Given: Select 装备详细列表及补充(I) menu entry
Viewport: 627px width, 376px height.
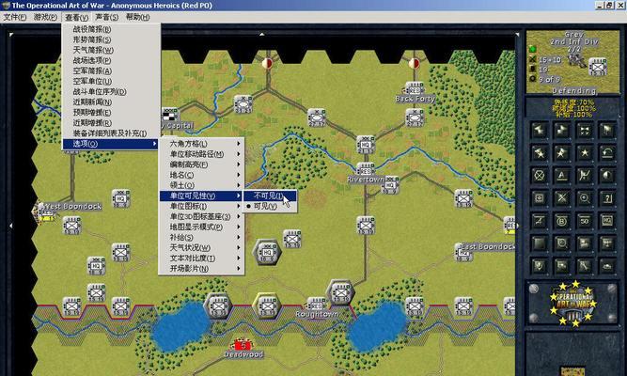Looking at the screenshot, I should click(112, 133).
